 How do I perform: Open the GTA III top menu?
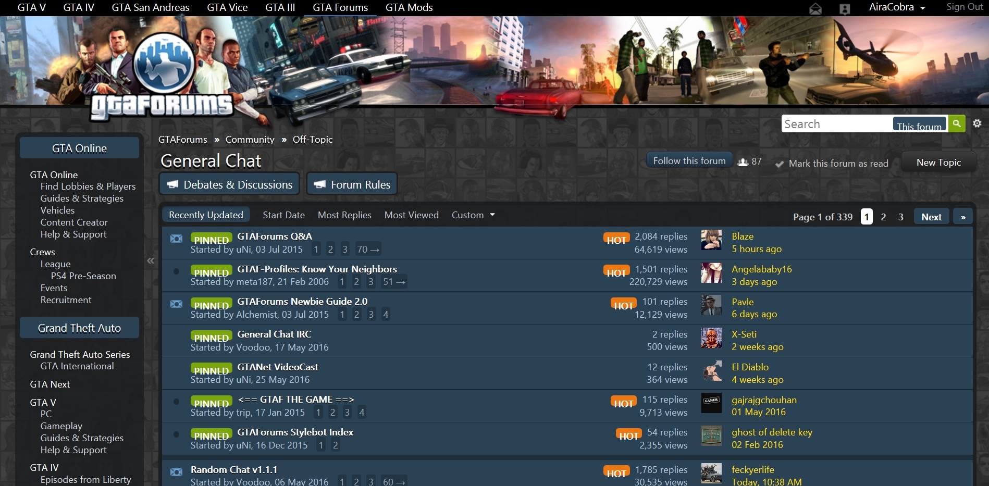pos(280,7)
